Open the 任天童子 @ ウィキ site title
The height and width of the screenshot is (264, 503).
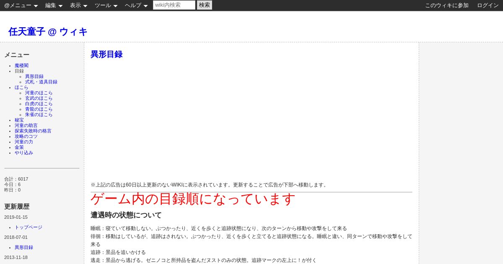(48, 32)
